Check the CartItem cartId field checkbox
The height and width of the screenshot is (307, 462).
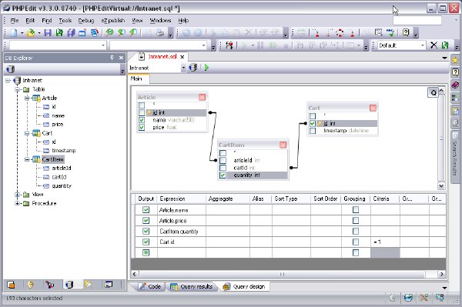click(x=223, y=168)
